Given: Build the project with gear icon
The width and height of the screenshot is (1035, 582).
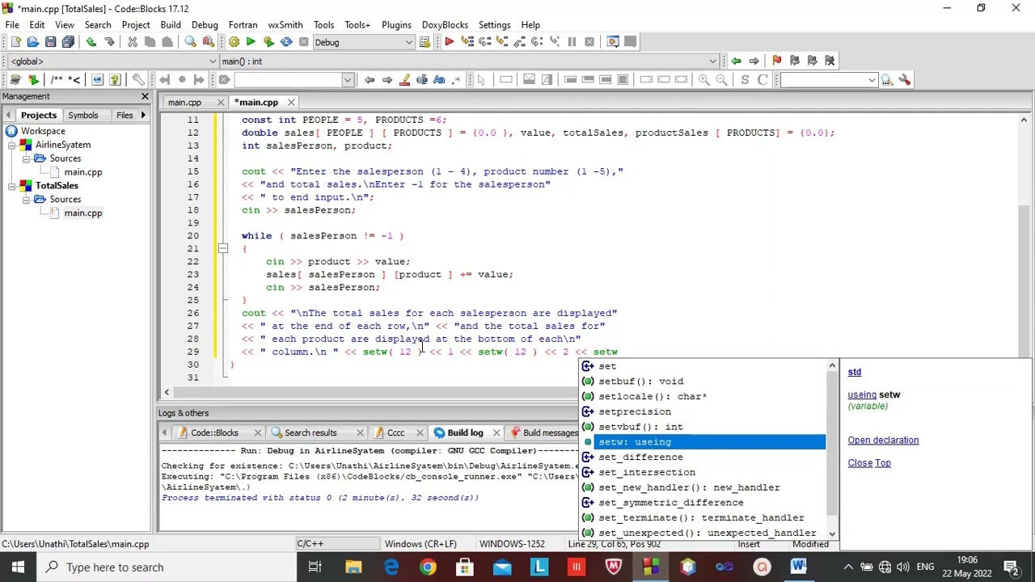Looking at the screenshot, I should pos(234,42).
